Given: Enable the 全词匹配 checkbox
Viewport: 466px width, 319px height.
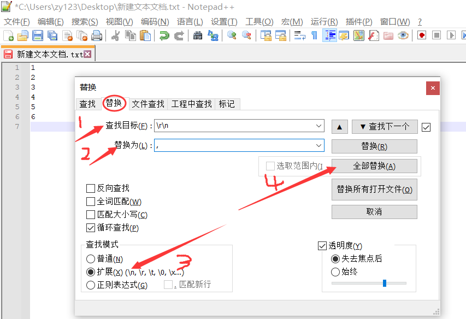Looking at the screenshot, I should click(x=90, y=202).
